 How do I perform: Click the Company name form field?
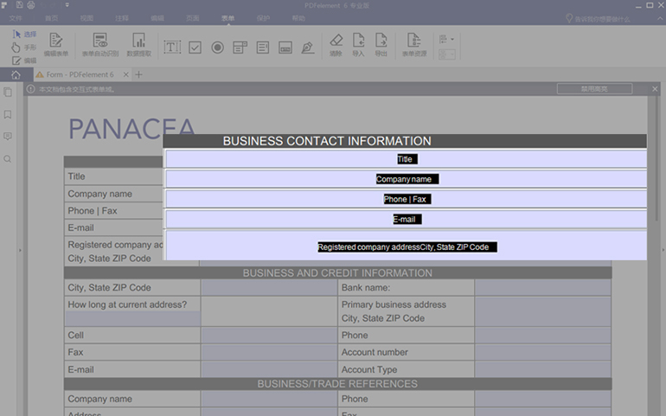(x=405, y=179)
